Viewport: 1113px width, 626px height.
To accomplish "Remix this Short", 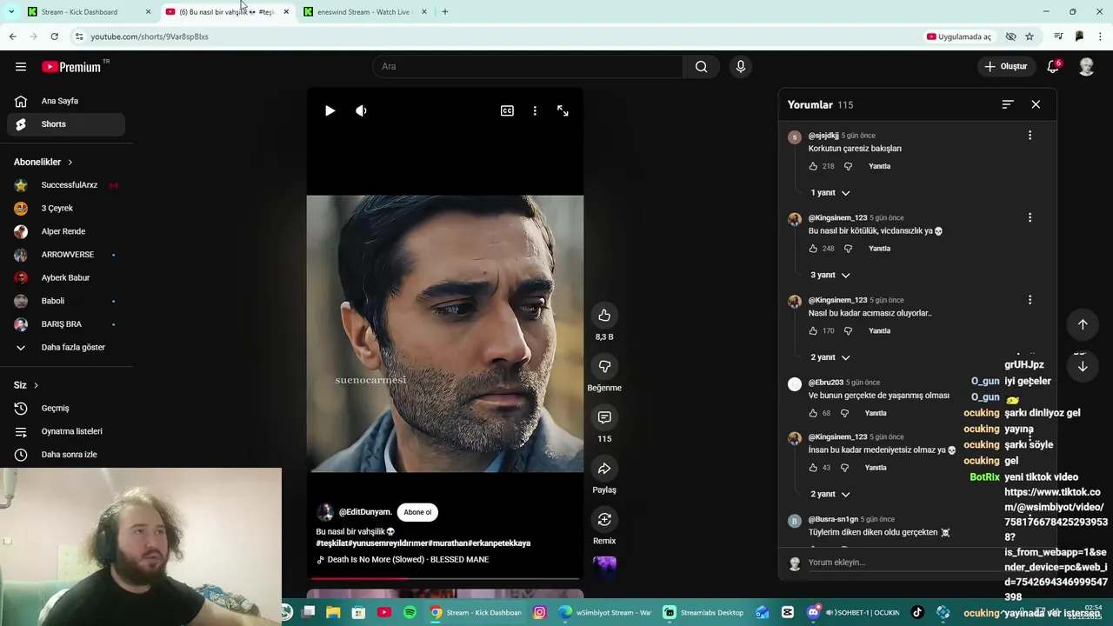I will pos(604,520).
